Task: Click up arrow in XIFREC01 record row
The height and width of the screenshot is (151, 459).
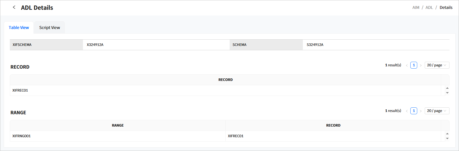Action: 447,88
